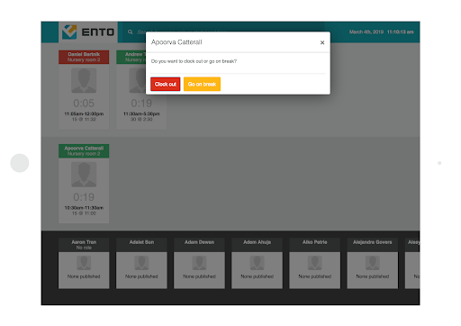The image size is (461, 326).
Task: Click Daniel Bartnik's red name header
Action: pyautogui.click(x=84, y=57)
